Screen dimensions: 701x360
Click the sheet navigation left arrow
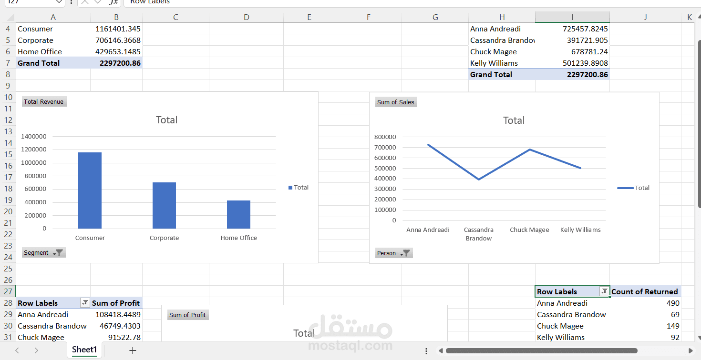coord(17,350)
